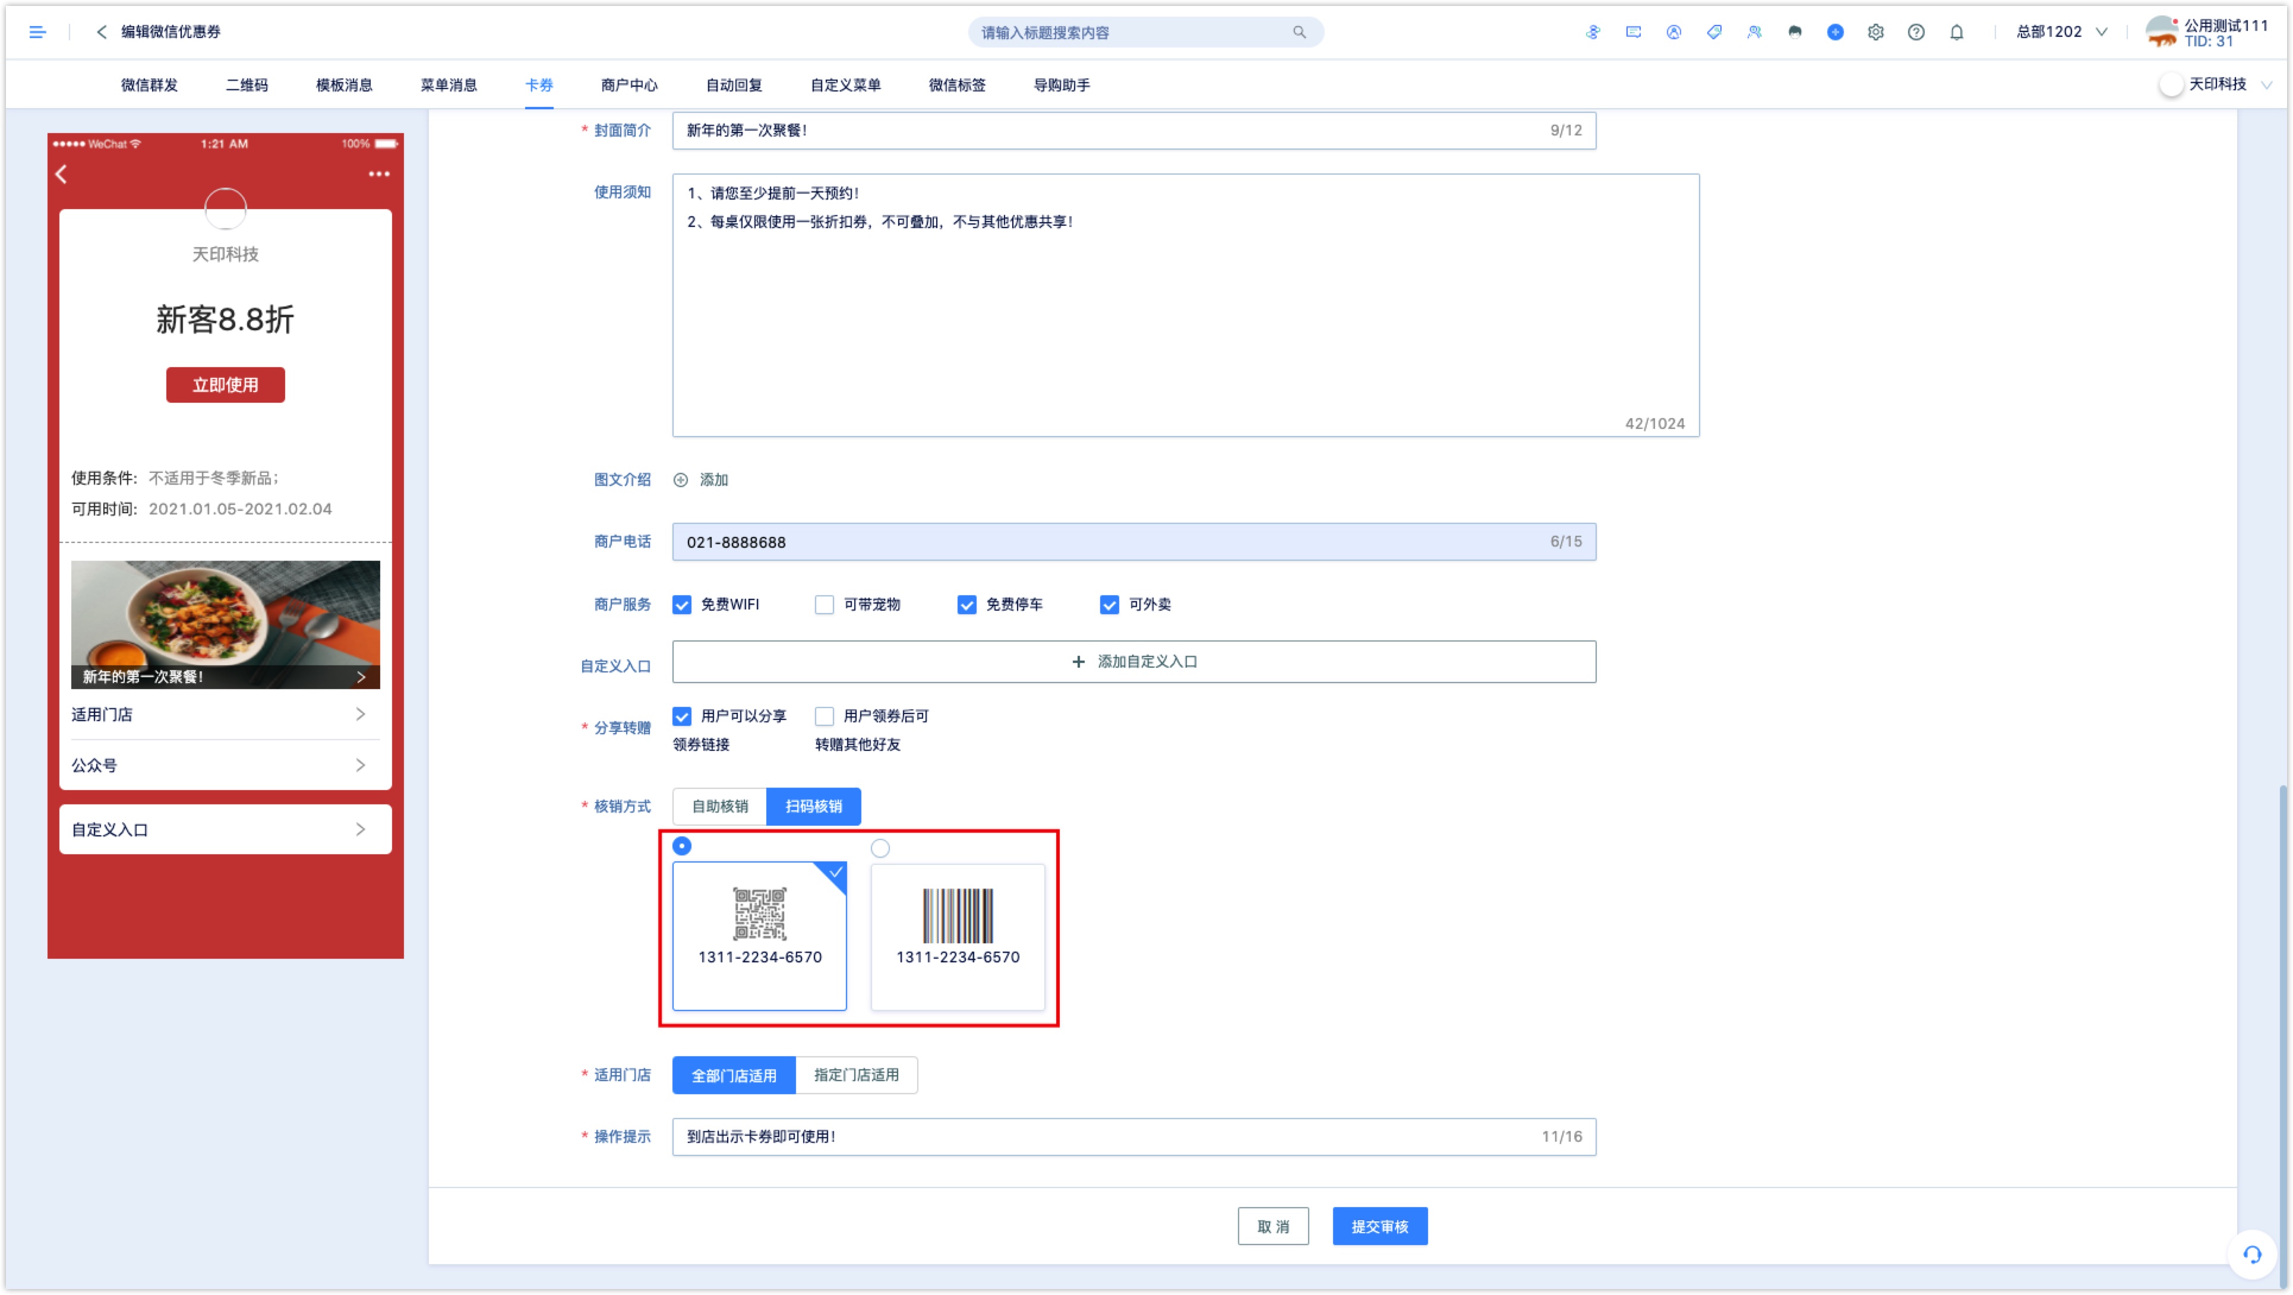
Task: Click the customer service avatar icon
Action: [x=1795, y=32]
